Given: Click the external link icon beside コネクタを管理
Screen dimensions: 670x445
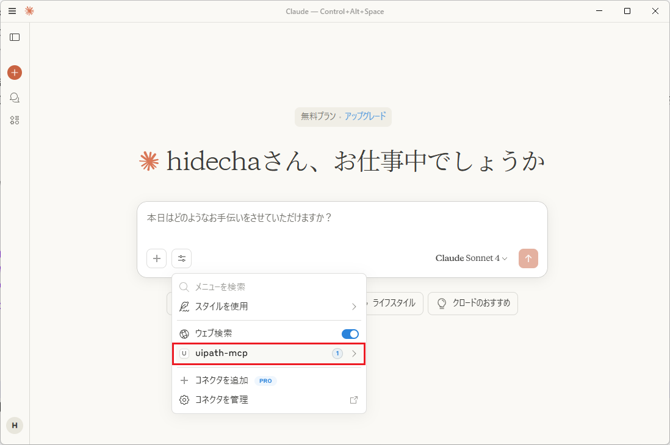Looking at the screenshot, I should click(x=354, y=400).
